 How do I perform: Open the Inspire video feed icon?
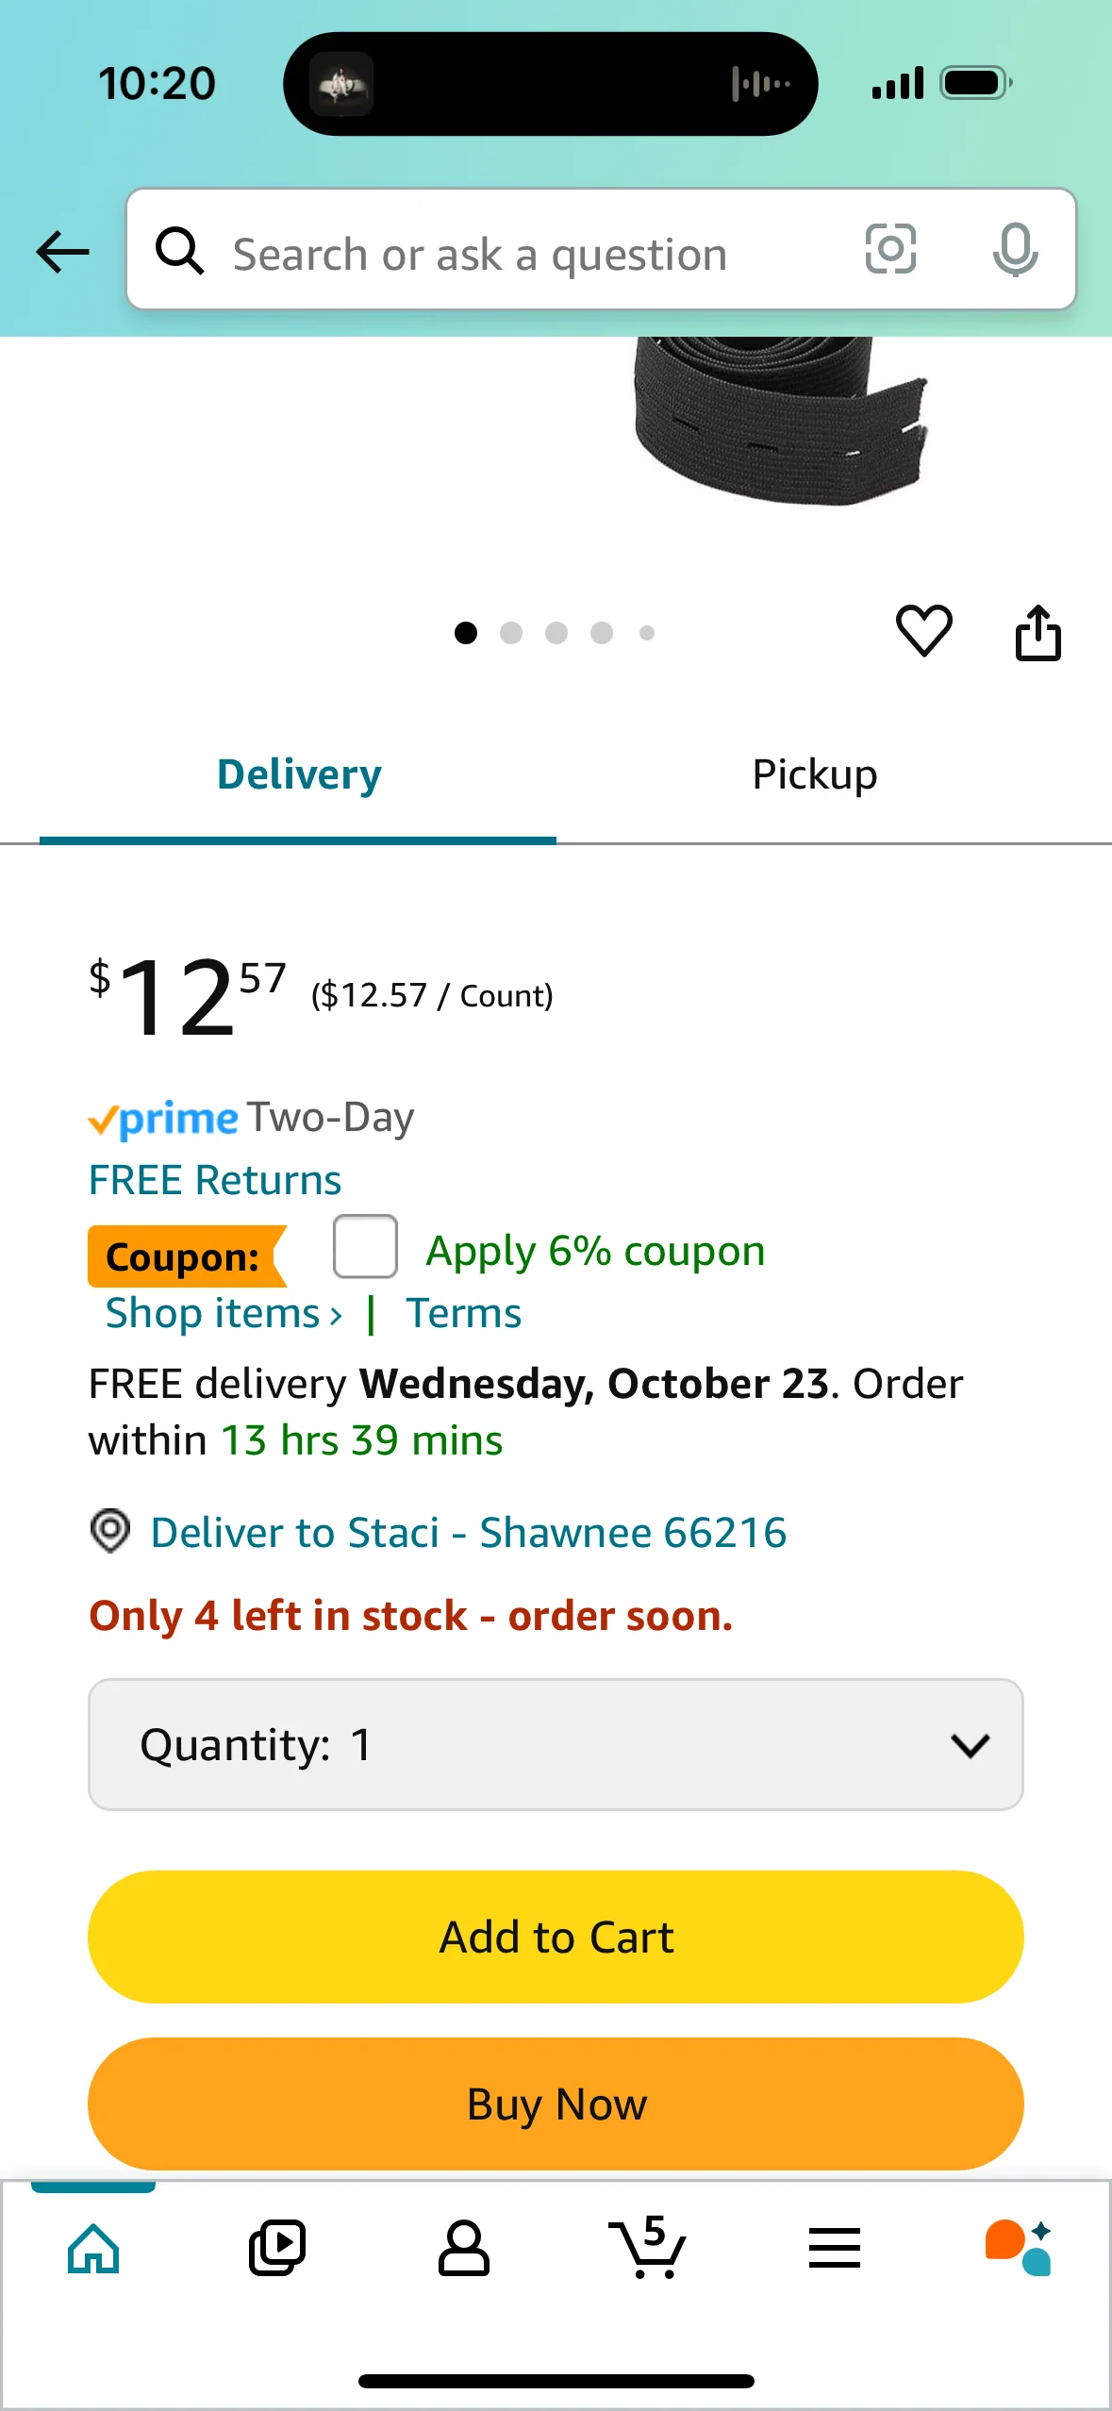point(277,2249)
